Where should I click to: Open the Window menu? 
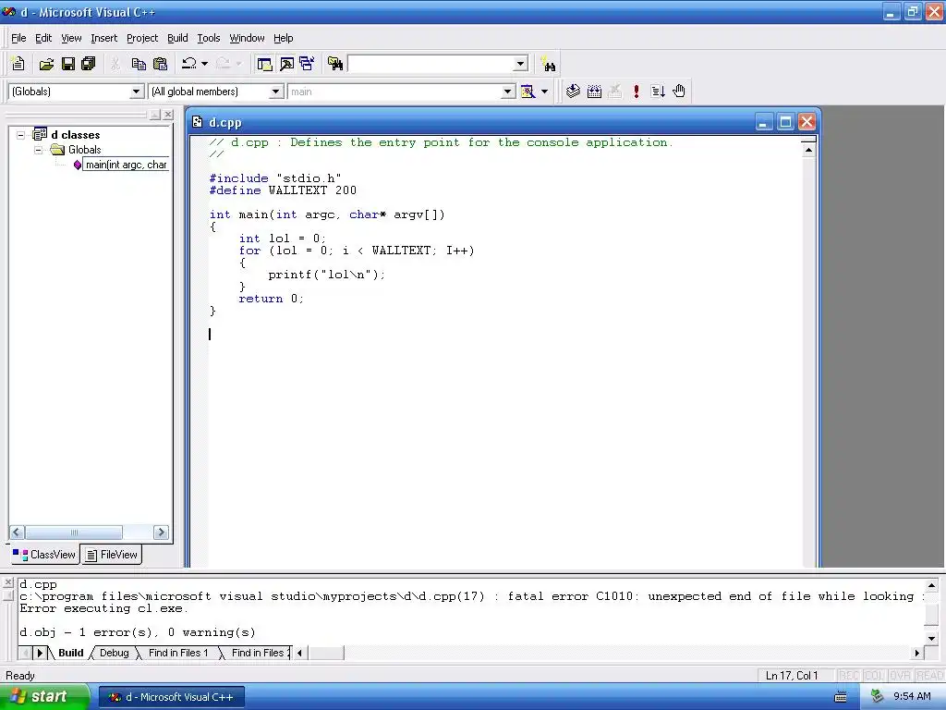247,38
